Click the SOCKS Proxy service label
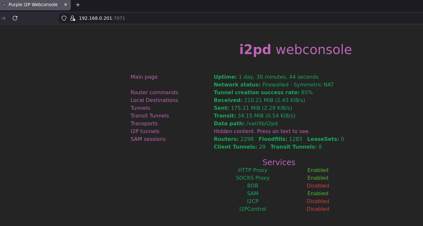423x226 pixels. point(253,178)
